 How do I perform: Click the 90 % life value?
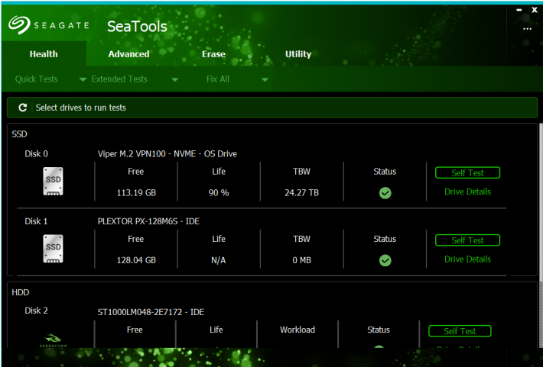click(x=219, y=193)
